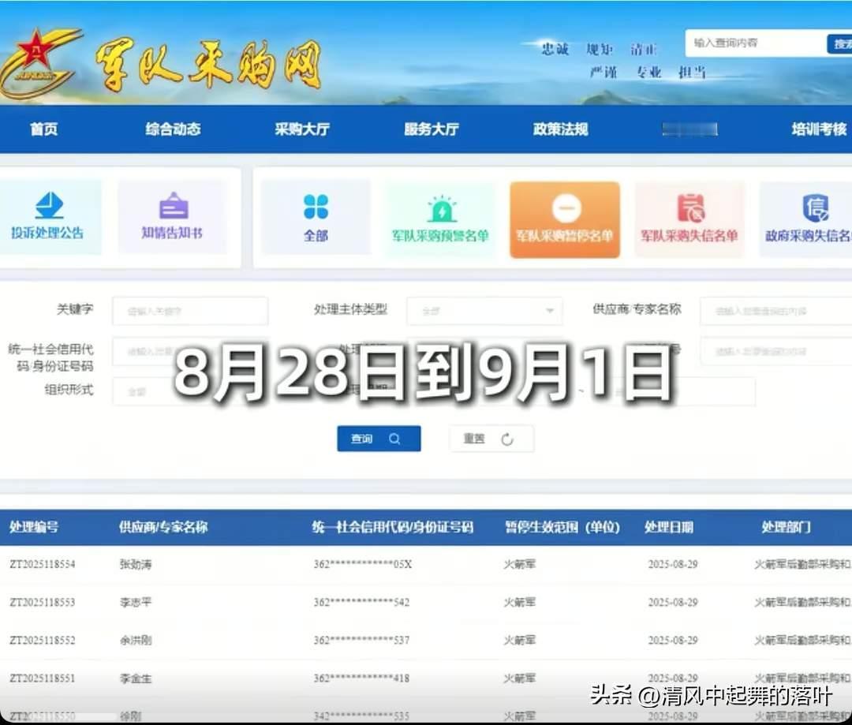Viewport: 852px width, 725px height.
Task: Open 采购大厅 navigation item
Action: click(x=302, y=129)
